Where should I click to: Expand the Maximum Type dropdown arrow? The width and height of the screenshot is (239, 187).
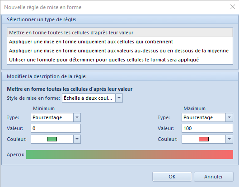click(229, 117)
